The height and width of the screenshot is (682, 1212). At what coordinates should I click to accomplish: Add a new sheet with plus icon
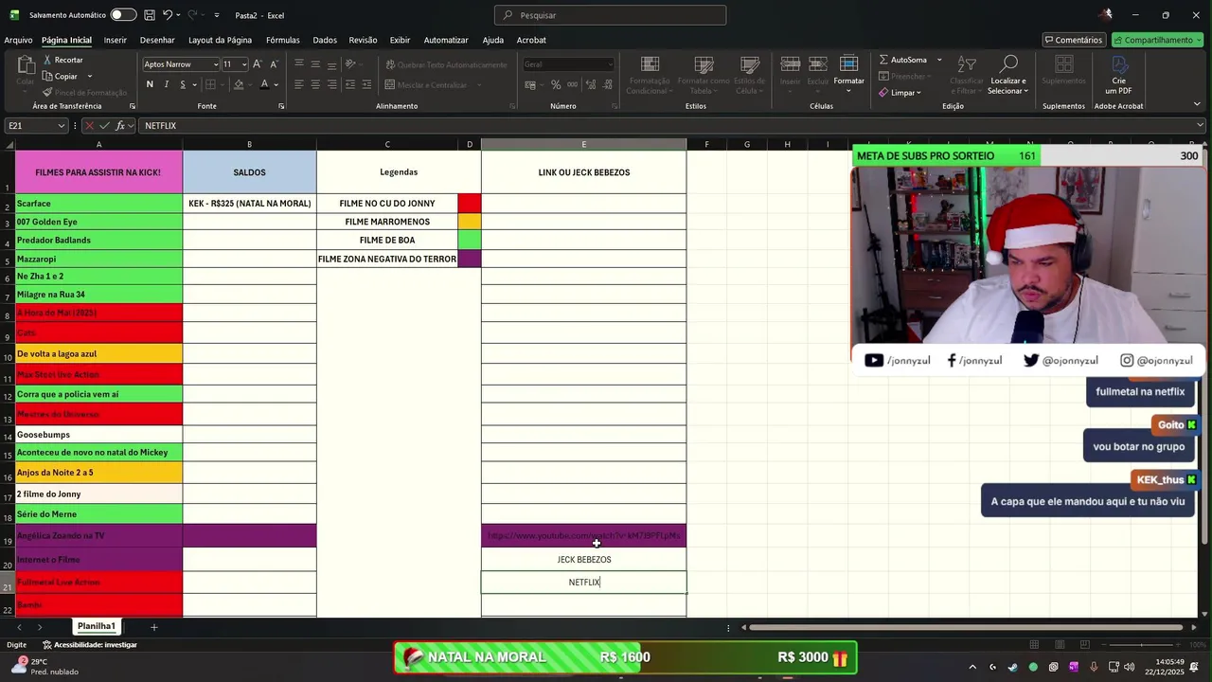pyautogui.click(x=153, y=626)
